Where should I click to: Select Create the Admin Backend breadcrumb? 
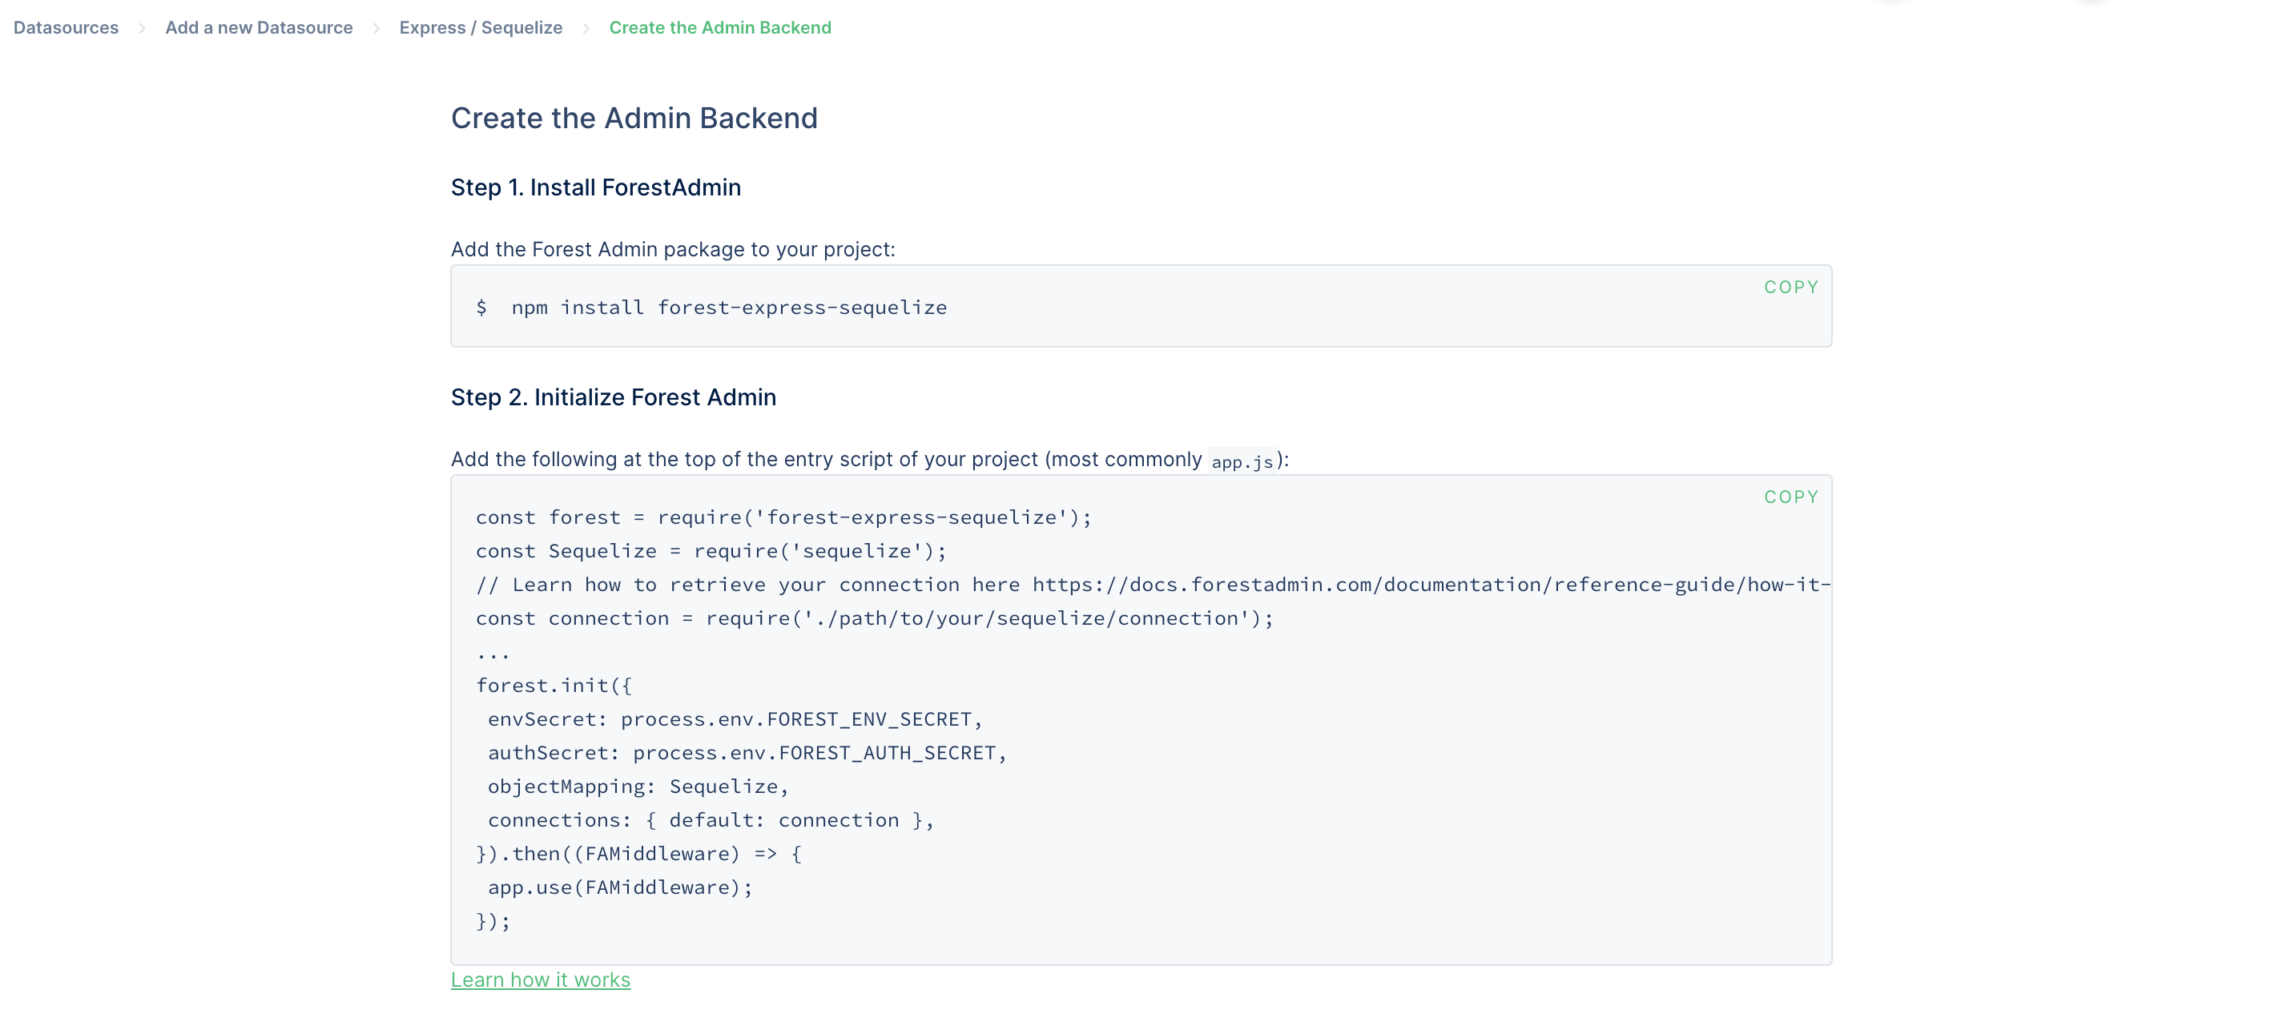click(719, 27)
